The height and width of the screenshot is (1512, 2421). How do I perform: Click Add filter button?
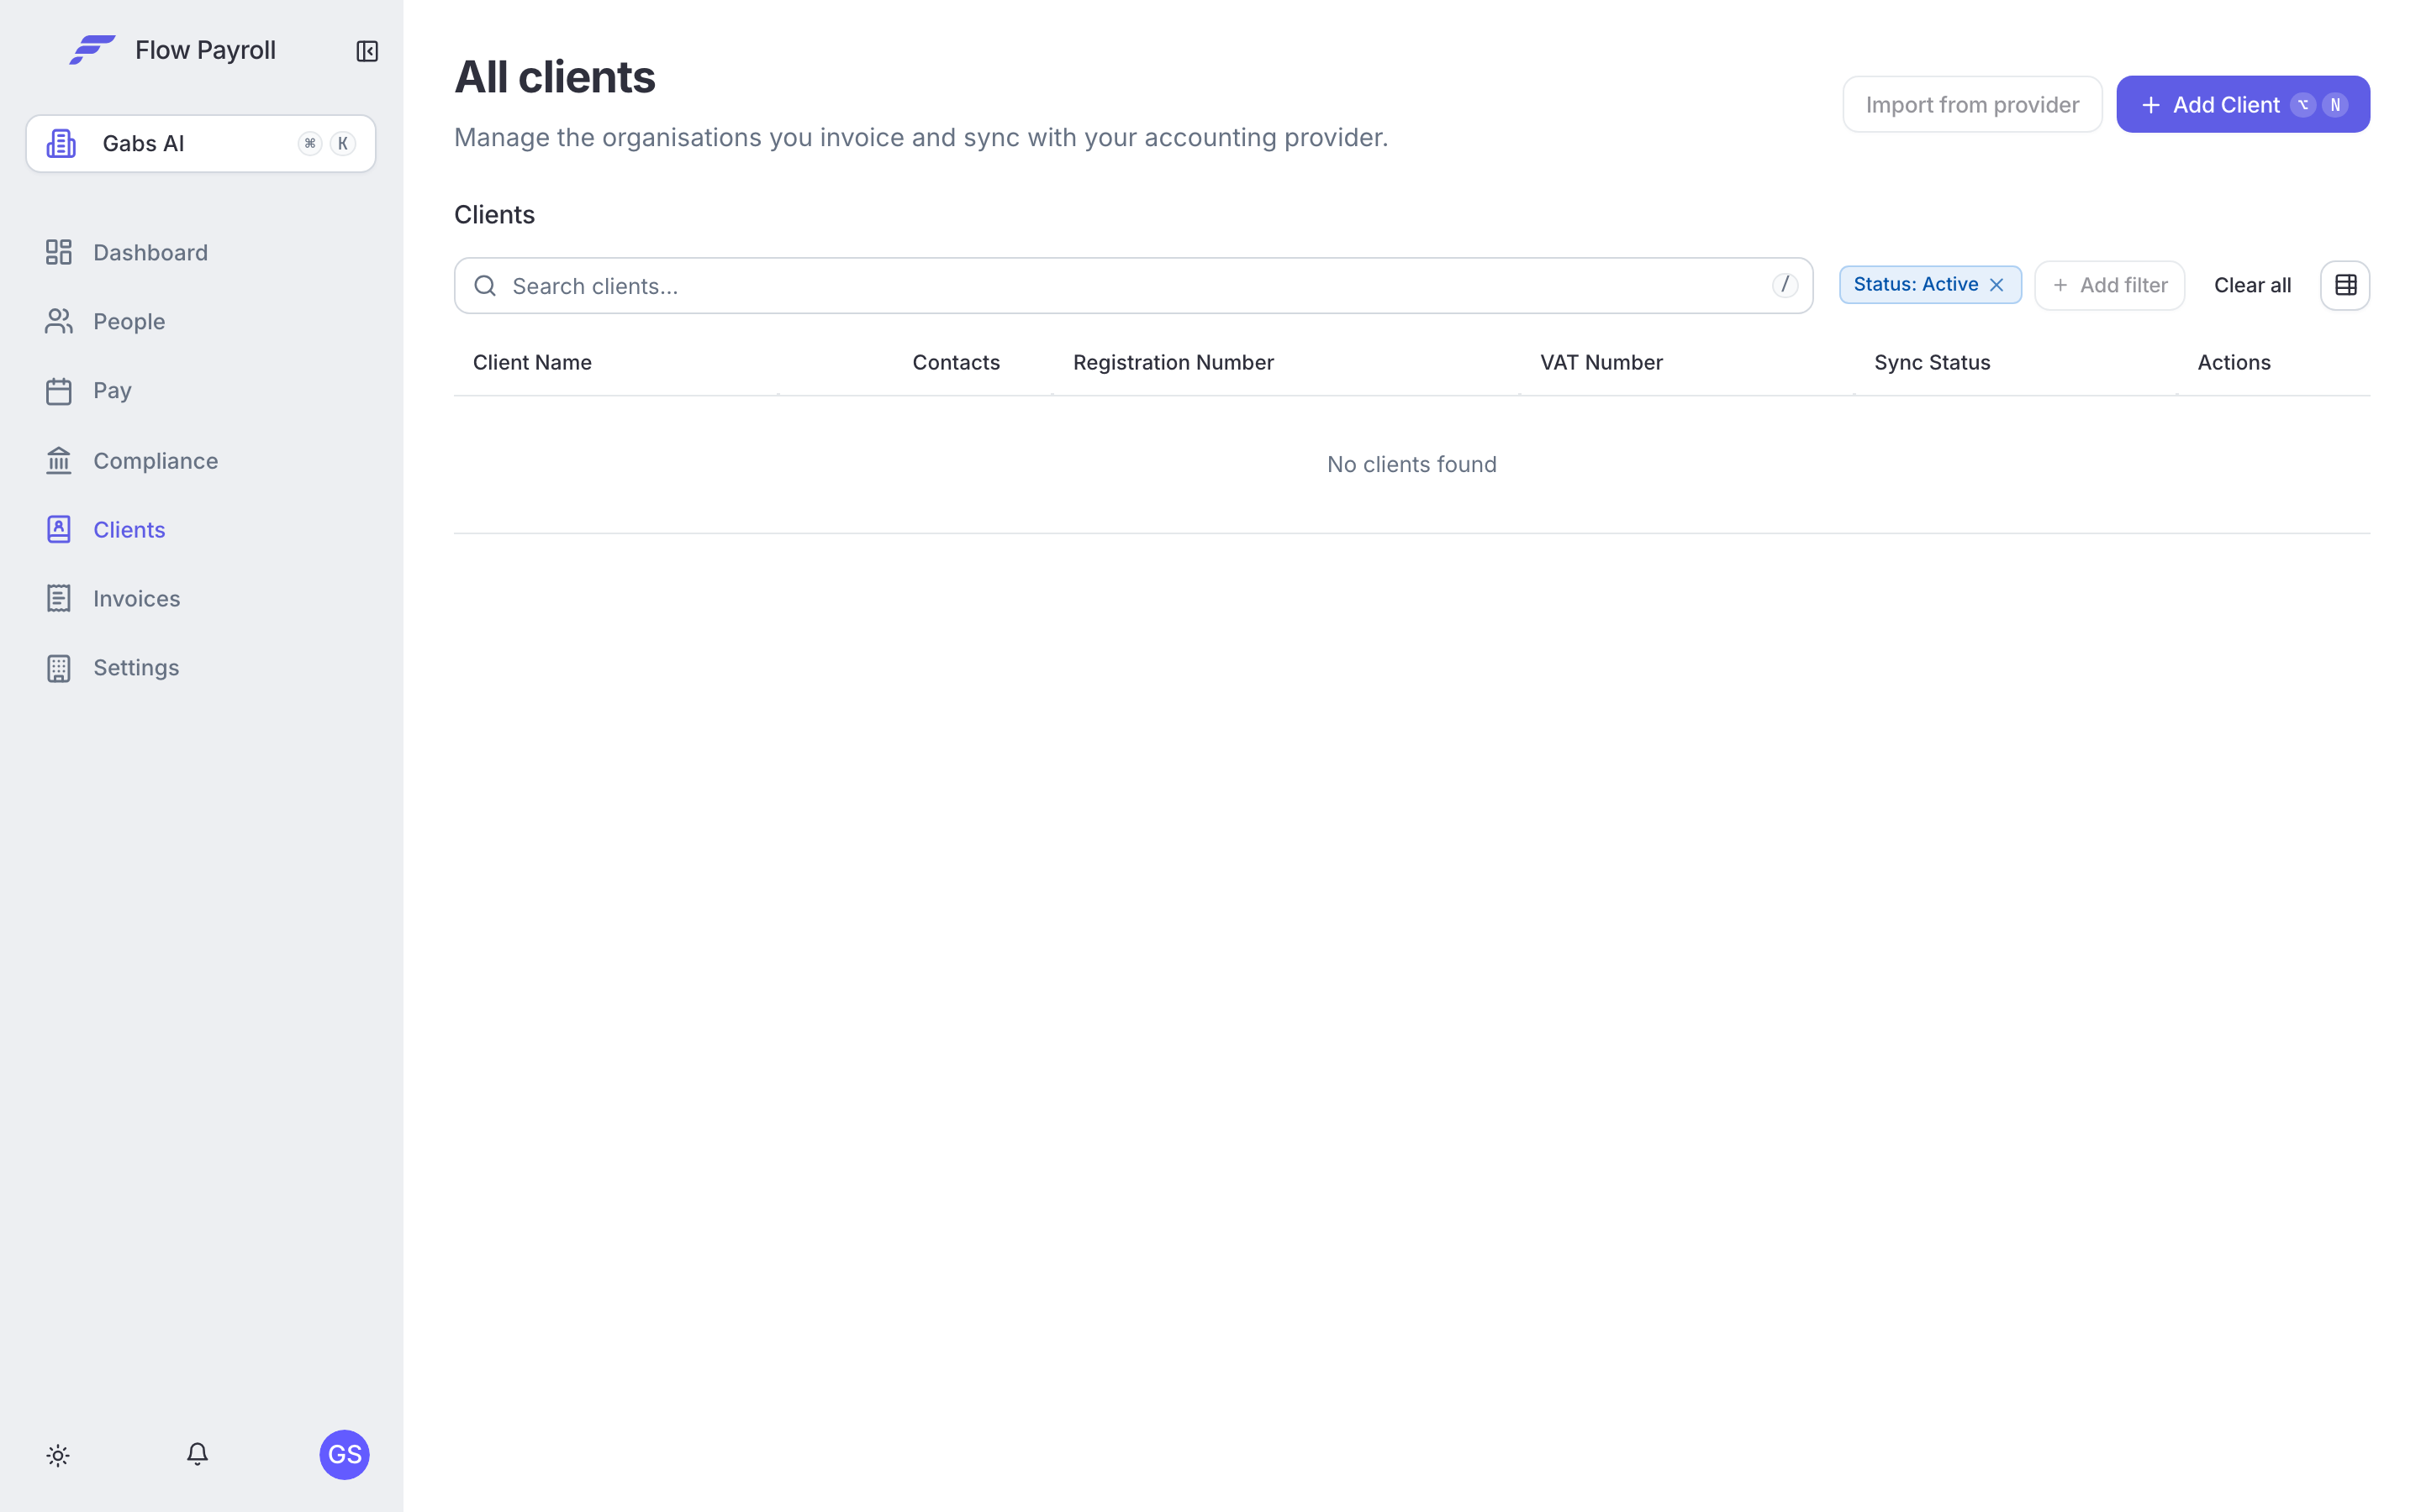click(2109, 285)
